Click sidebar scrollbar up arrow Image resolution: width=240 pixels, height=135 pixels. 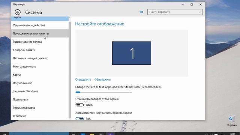pyautogui.click(x=70, y=18)
